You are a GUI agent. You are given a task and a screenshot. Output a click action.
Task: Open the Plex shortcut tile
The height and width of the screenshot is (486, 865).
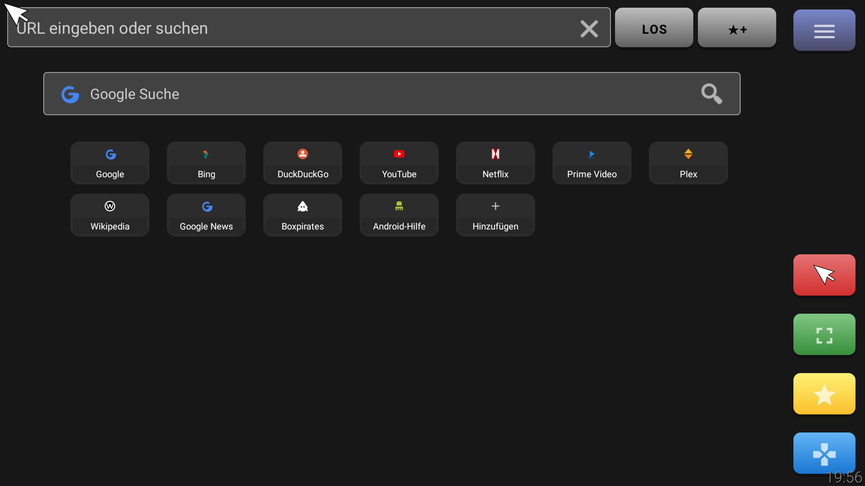point(688,163)
